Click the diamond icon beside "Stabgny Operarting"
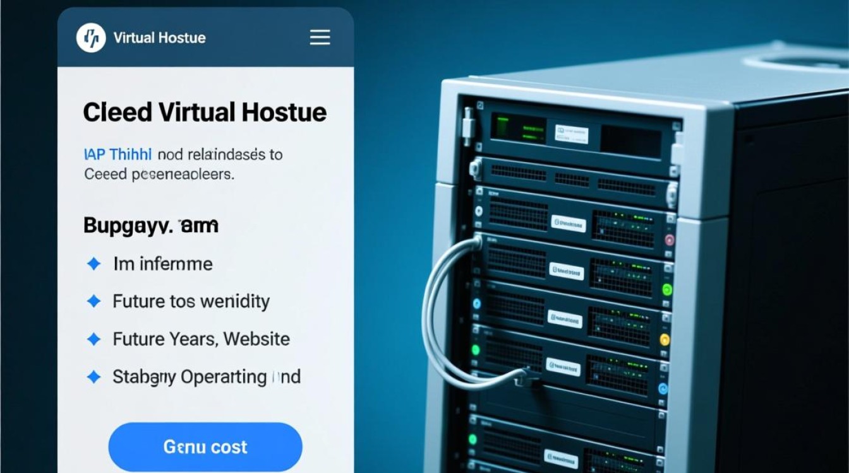Viewport: 849px width, 473px height. pos(93,377)
